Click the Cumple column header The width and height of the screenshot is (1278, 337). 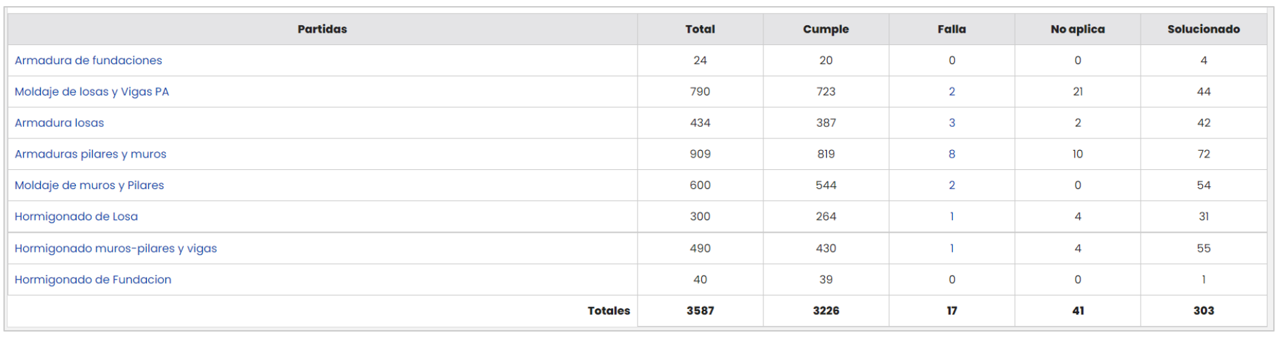826,29
